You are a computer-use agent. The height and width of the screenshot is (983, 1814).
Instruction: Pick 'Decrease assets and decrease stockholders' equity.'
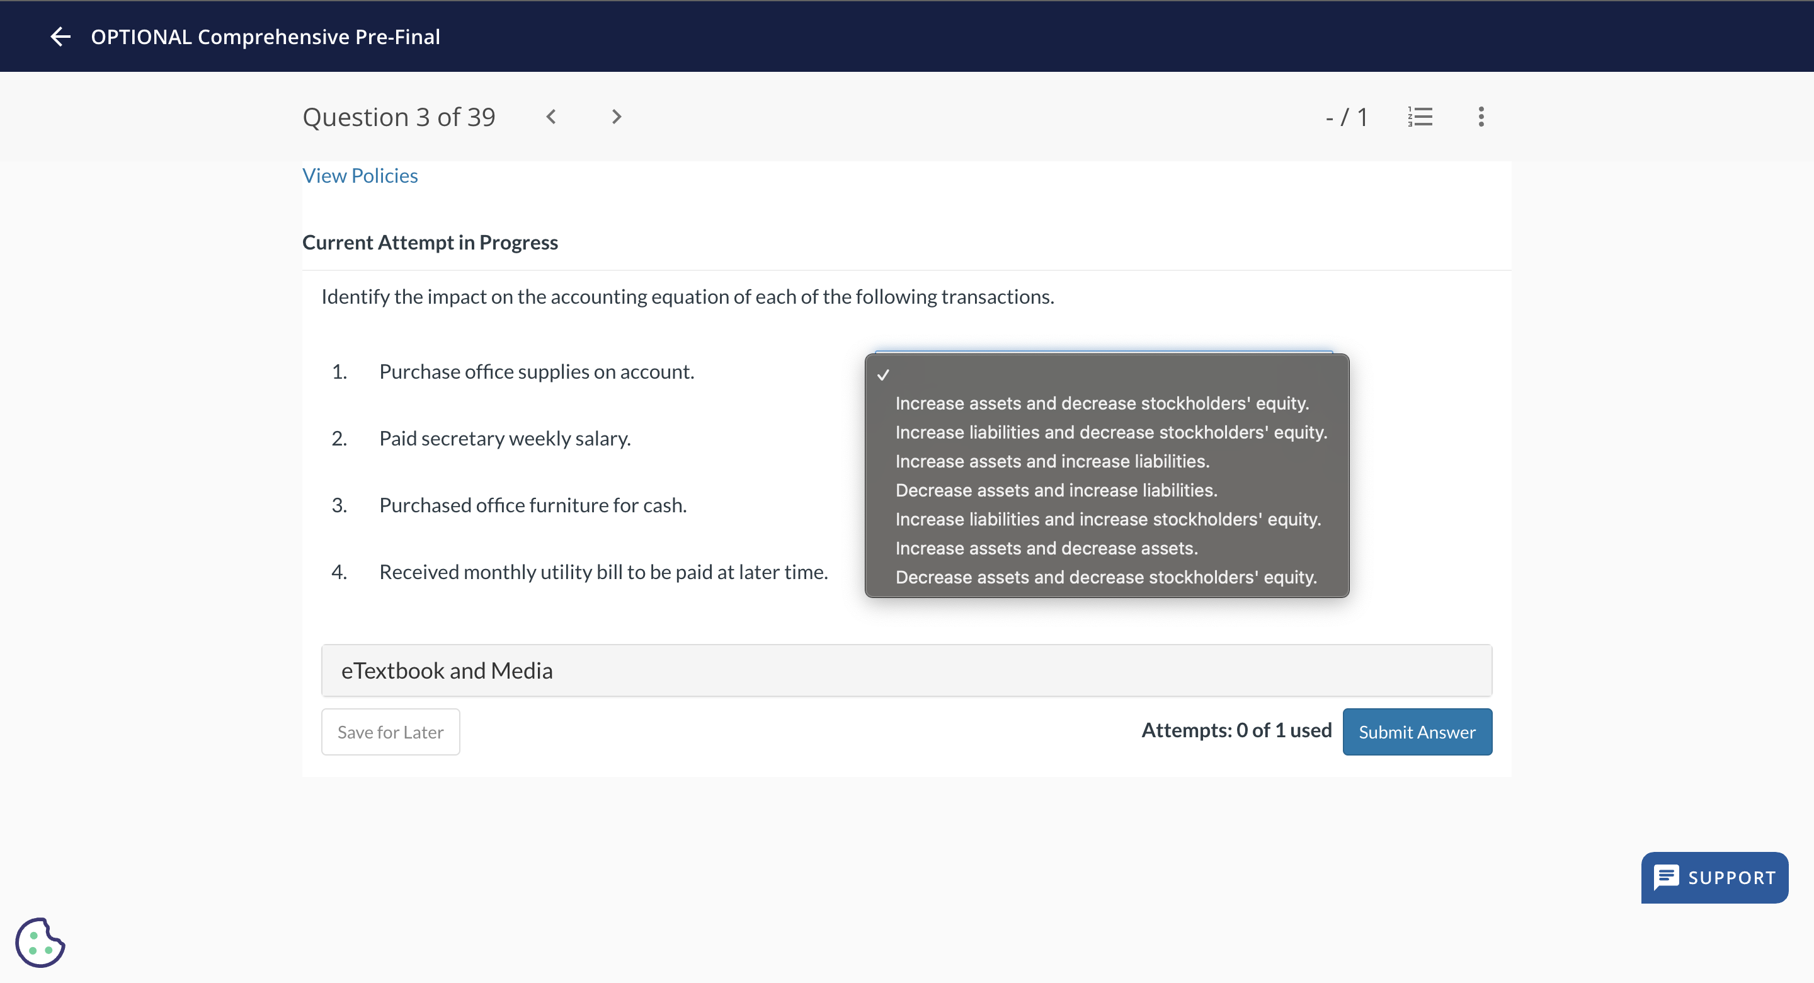[1105, 577]
